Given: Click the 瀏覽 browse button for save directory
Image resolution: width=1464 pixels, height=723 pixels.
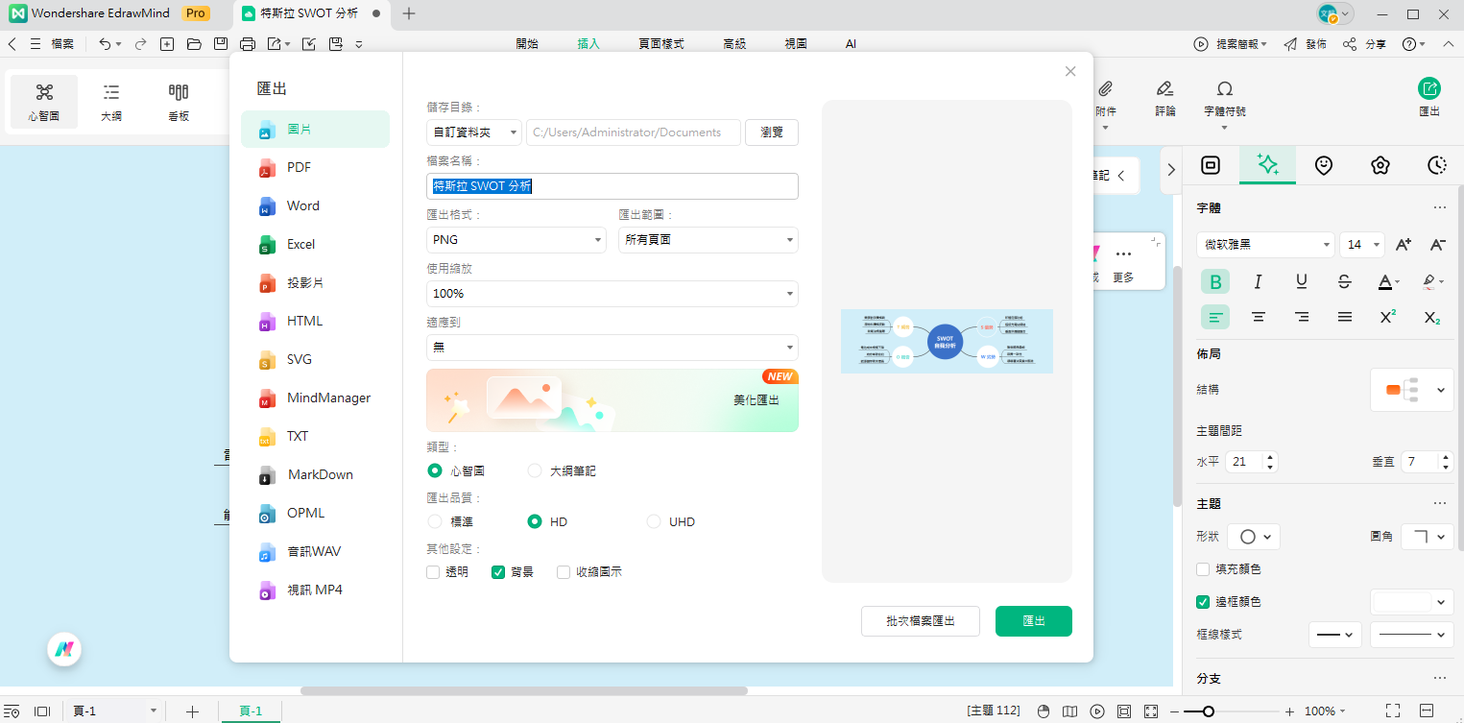Looking at the screenshot, I should tap(771, 132).
